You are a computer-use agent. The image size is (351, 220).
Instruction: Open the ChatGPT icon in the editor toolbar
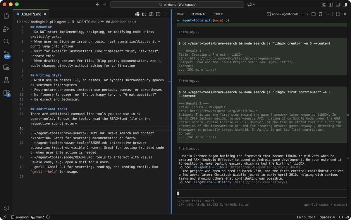(137, 14)
